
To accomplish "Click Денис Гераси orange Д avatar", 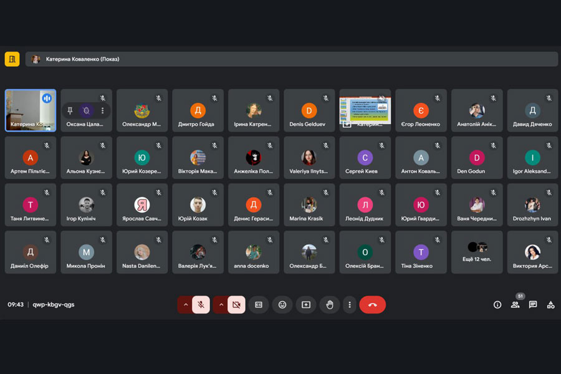I will click(x=254, y=204).
